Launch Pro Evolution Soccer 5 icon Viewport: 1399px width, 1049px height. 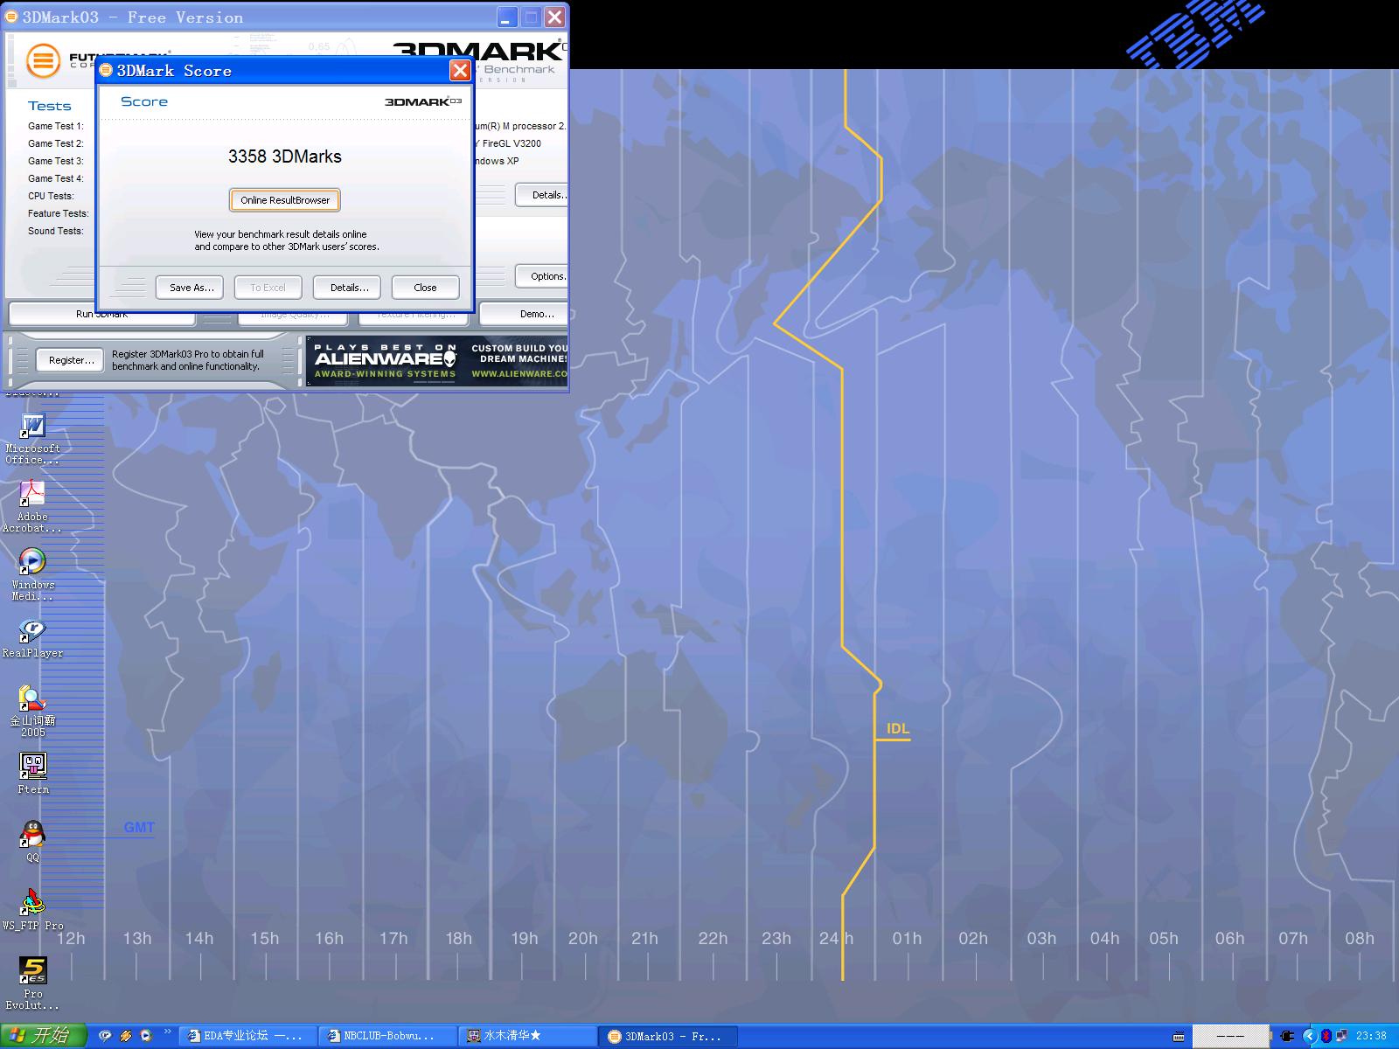pos(32,971)
